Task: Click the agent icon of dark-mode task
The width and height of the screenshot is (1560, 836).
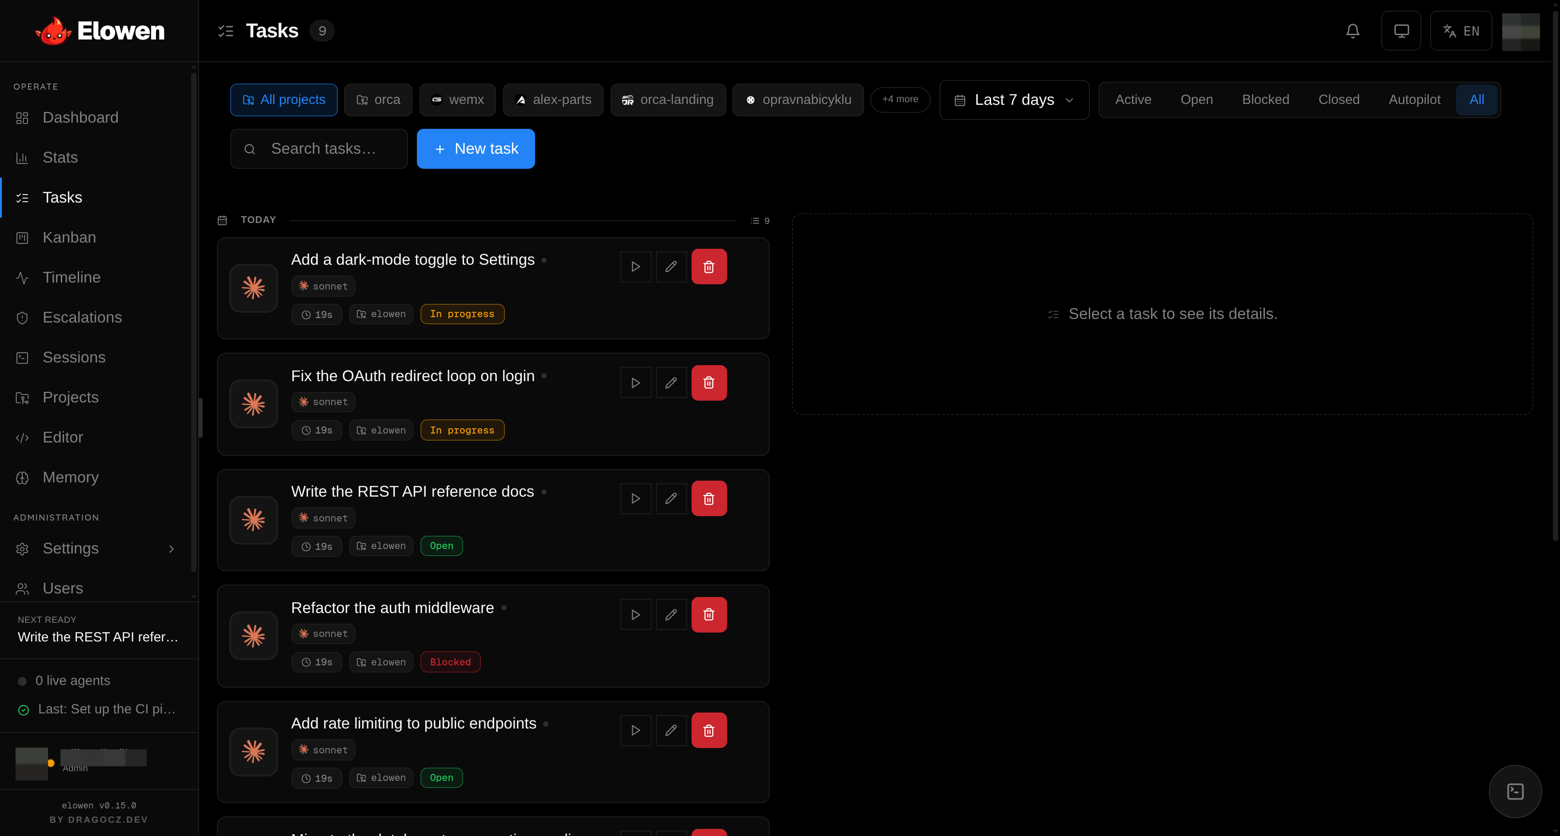Action: [253, 288]
